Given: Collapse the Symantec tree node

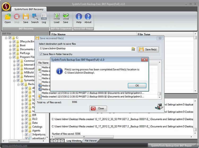Looking at the screenshot, I should click(14, 80).
